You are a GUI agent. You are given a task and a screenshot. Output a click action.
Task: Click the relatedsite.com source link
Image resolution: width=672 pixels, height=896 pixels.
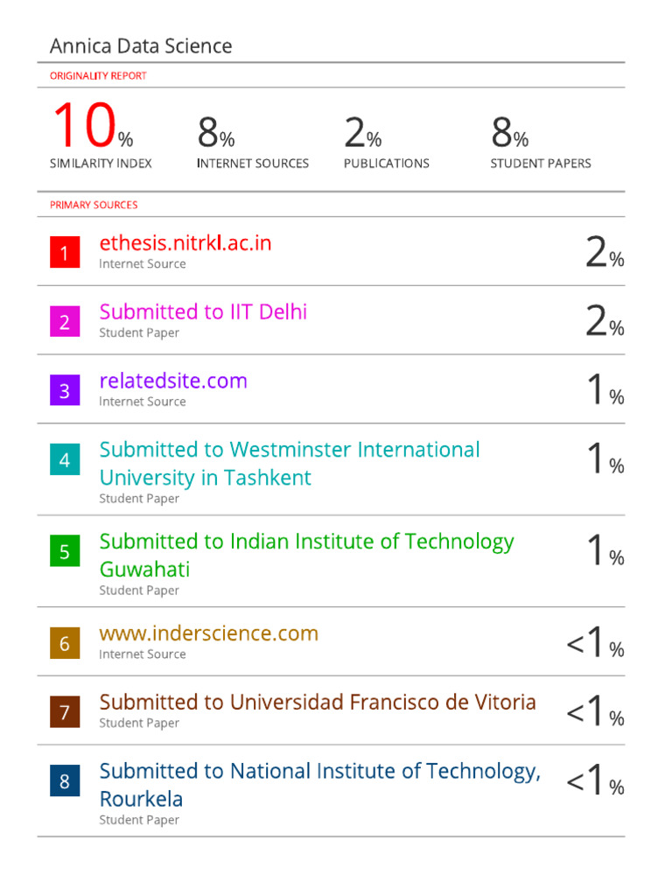pos(173,381)
